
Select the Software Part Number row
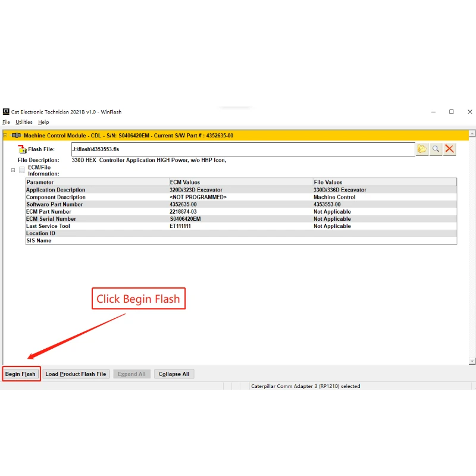click(x=241, y=204)
